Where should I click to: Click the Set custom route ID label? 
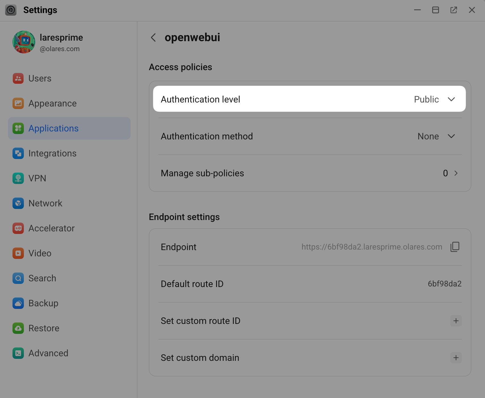coord(200,321)
